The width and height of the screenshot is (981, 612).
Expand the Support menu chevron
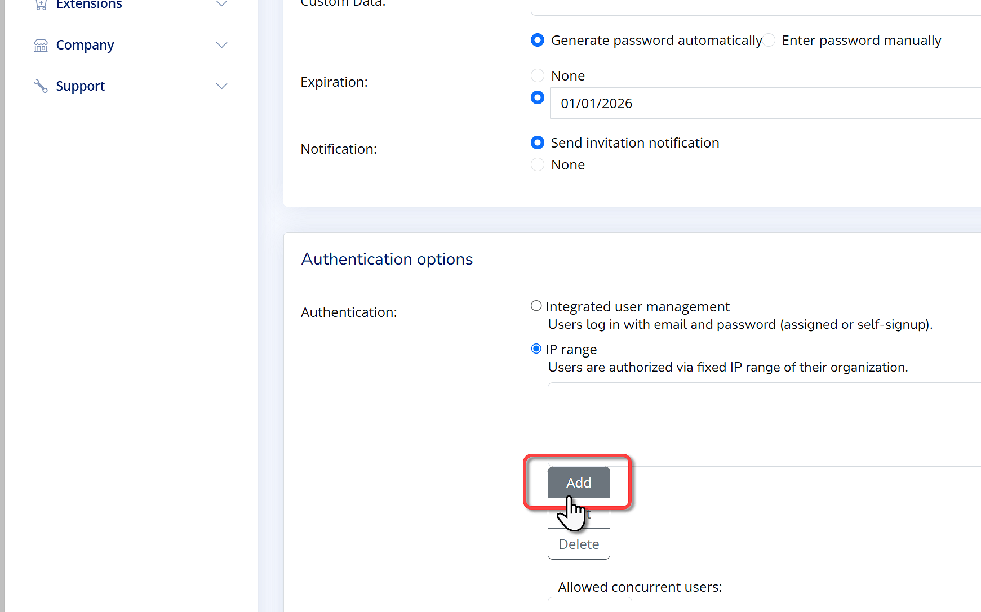click(221, 86)
